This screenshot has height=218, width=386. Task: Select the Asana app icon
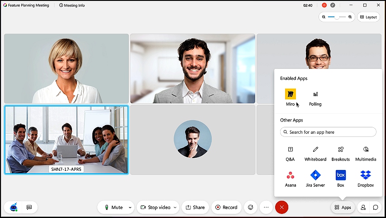pyautogui.click(x=291, y=175)
